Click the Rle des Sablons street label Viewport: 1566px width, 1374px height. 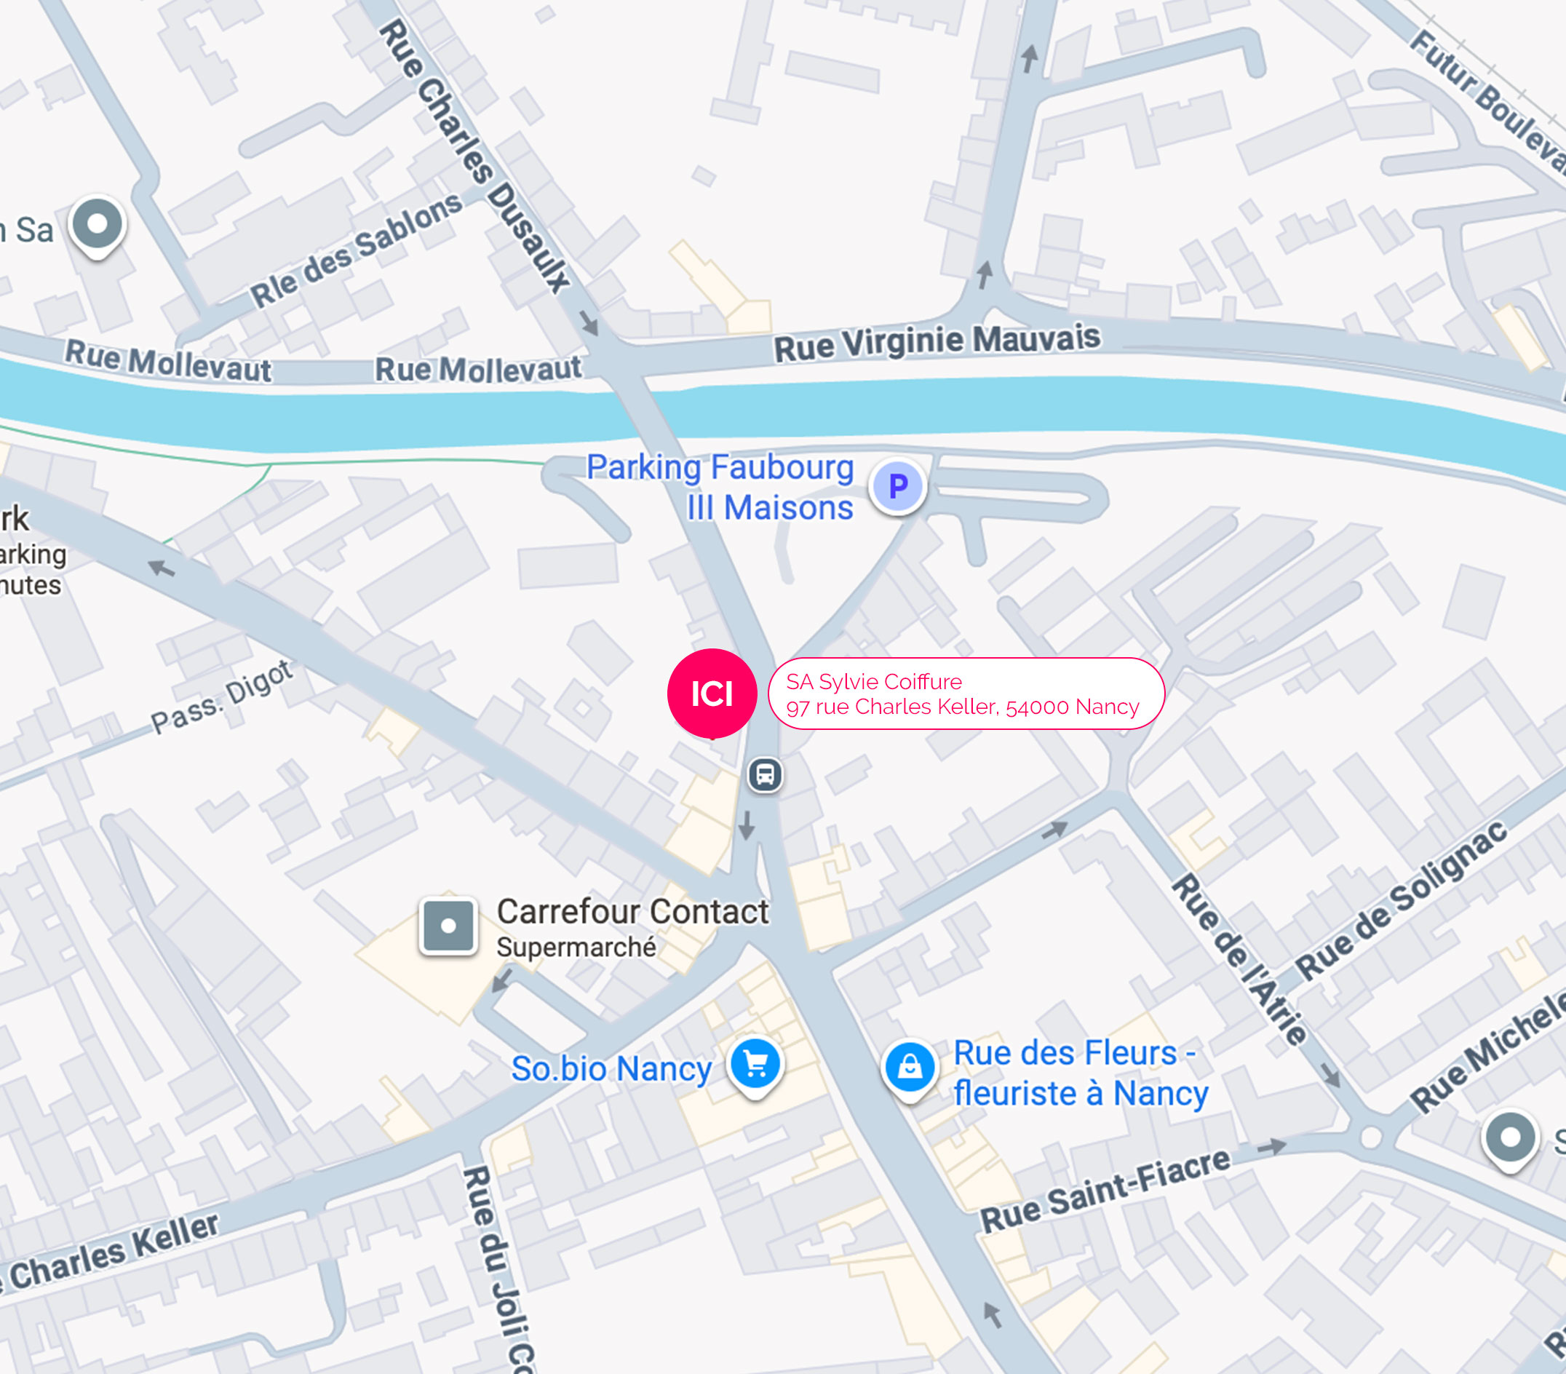click(357, 249)
